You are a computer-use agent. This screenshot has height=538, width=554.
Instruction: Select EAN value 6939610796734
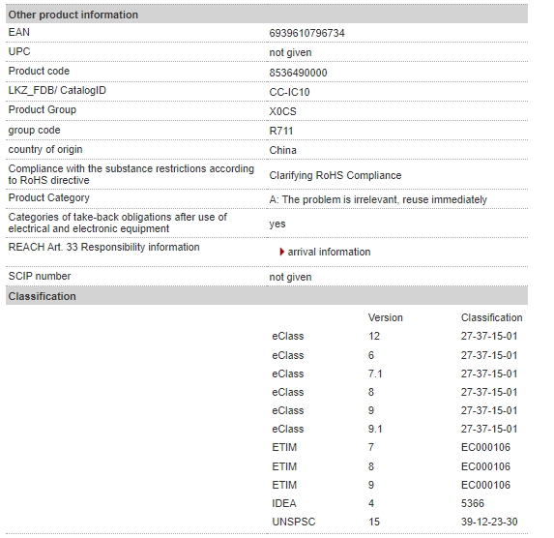coord(306,33)
